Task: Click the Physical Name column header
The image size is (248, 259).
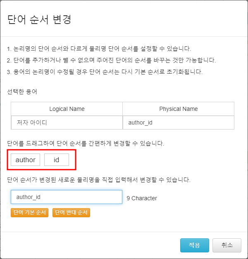Action: pos(178,109)
